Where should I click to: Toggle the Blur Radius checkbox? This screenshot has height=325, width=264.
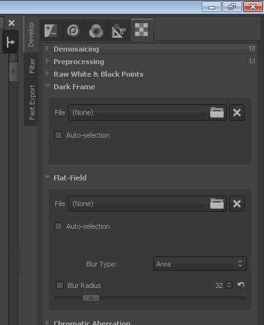tap(60, 285)
